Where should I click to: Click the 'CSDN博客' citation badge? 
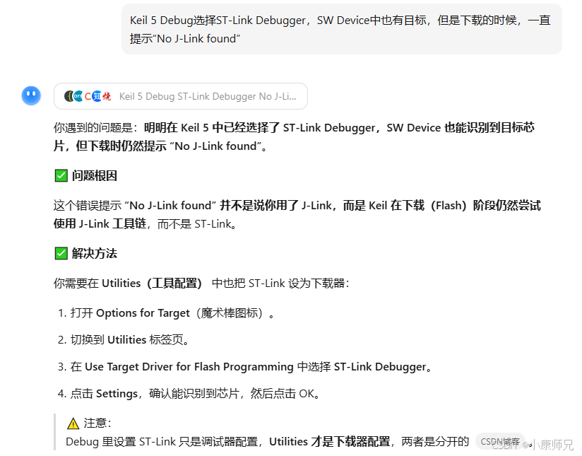(x=500, y=441)
